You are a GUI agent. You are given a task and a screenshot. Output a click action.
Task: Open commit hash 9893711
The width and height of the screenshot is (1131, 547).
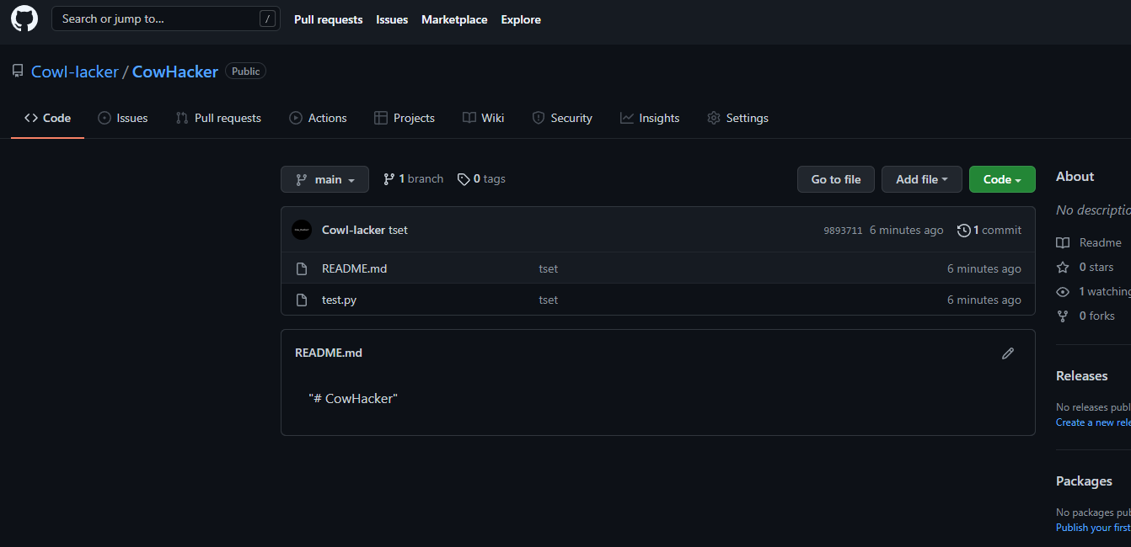point(843,231)
